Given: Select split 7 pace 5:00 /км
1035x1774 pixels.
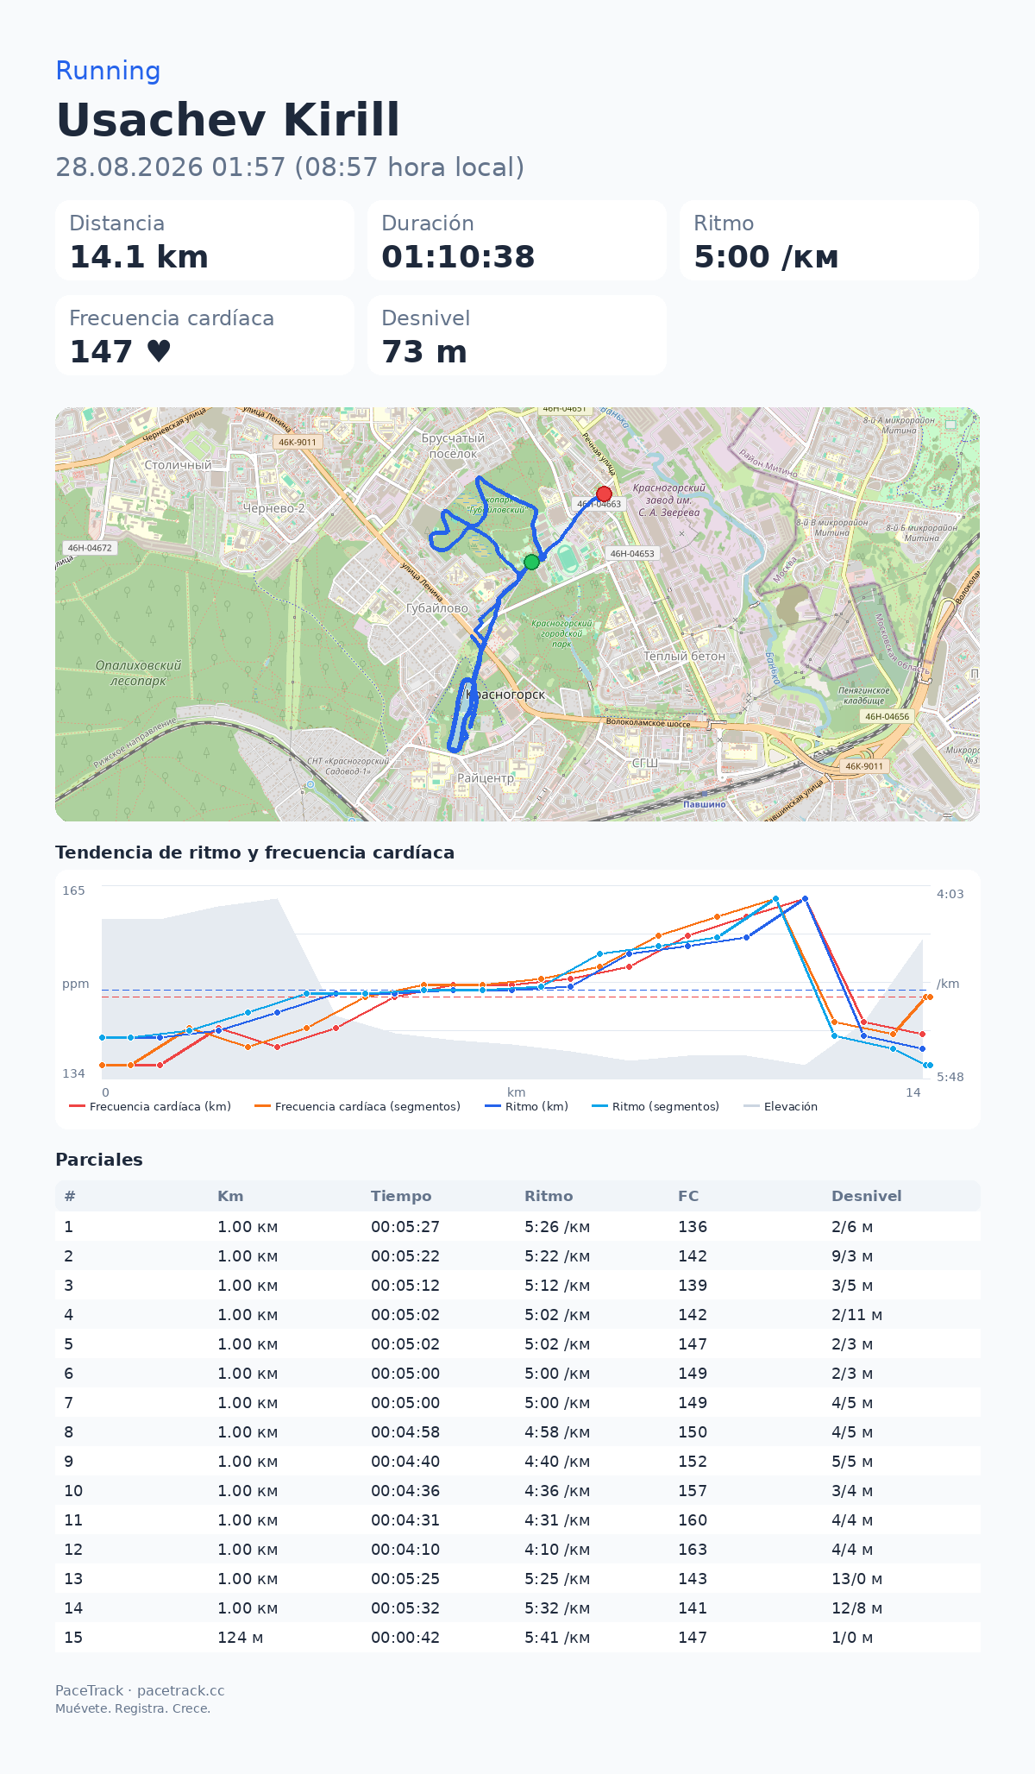Looking at the screenshot, I should [557, 1403].
